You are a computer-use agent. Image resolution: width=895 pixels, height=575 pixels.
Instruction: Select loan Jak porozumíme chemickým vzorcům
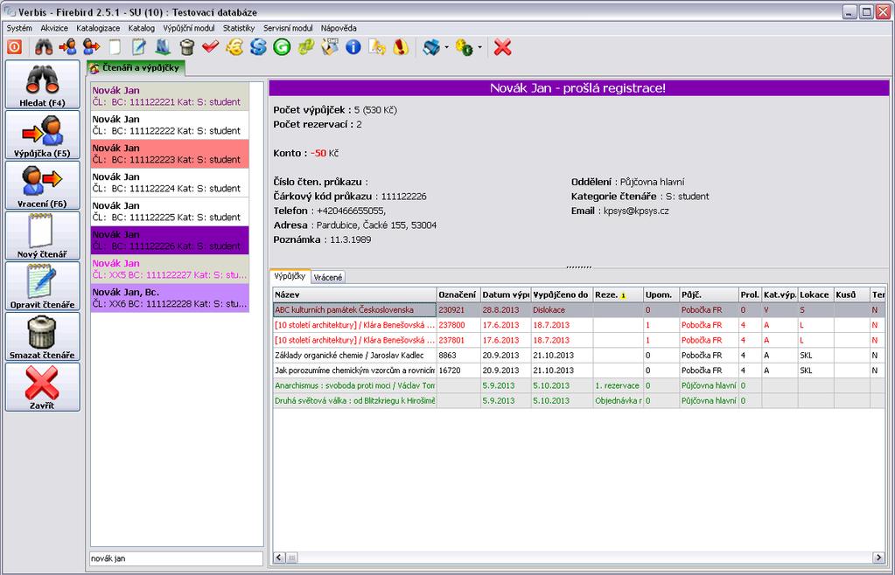pyautogui.click(x=579, y=371)
